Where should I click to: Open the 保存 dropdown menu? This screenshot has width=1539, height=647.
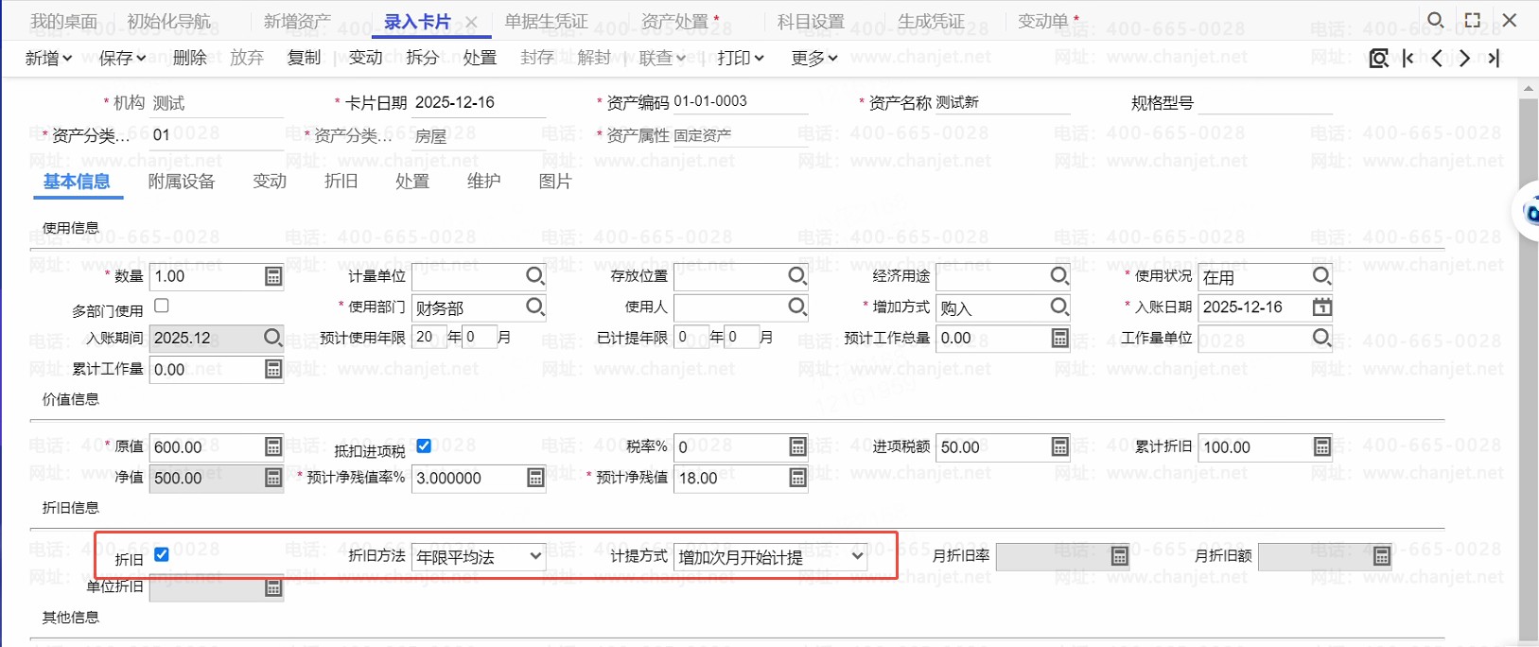click(x=122, y=59)
